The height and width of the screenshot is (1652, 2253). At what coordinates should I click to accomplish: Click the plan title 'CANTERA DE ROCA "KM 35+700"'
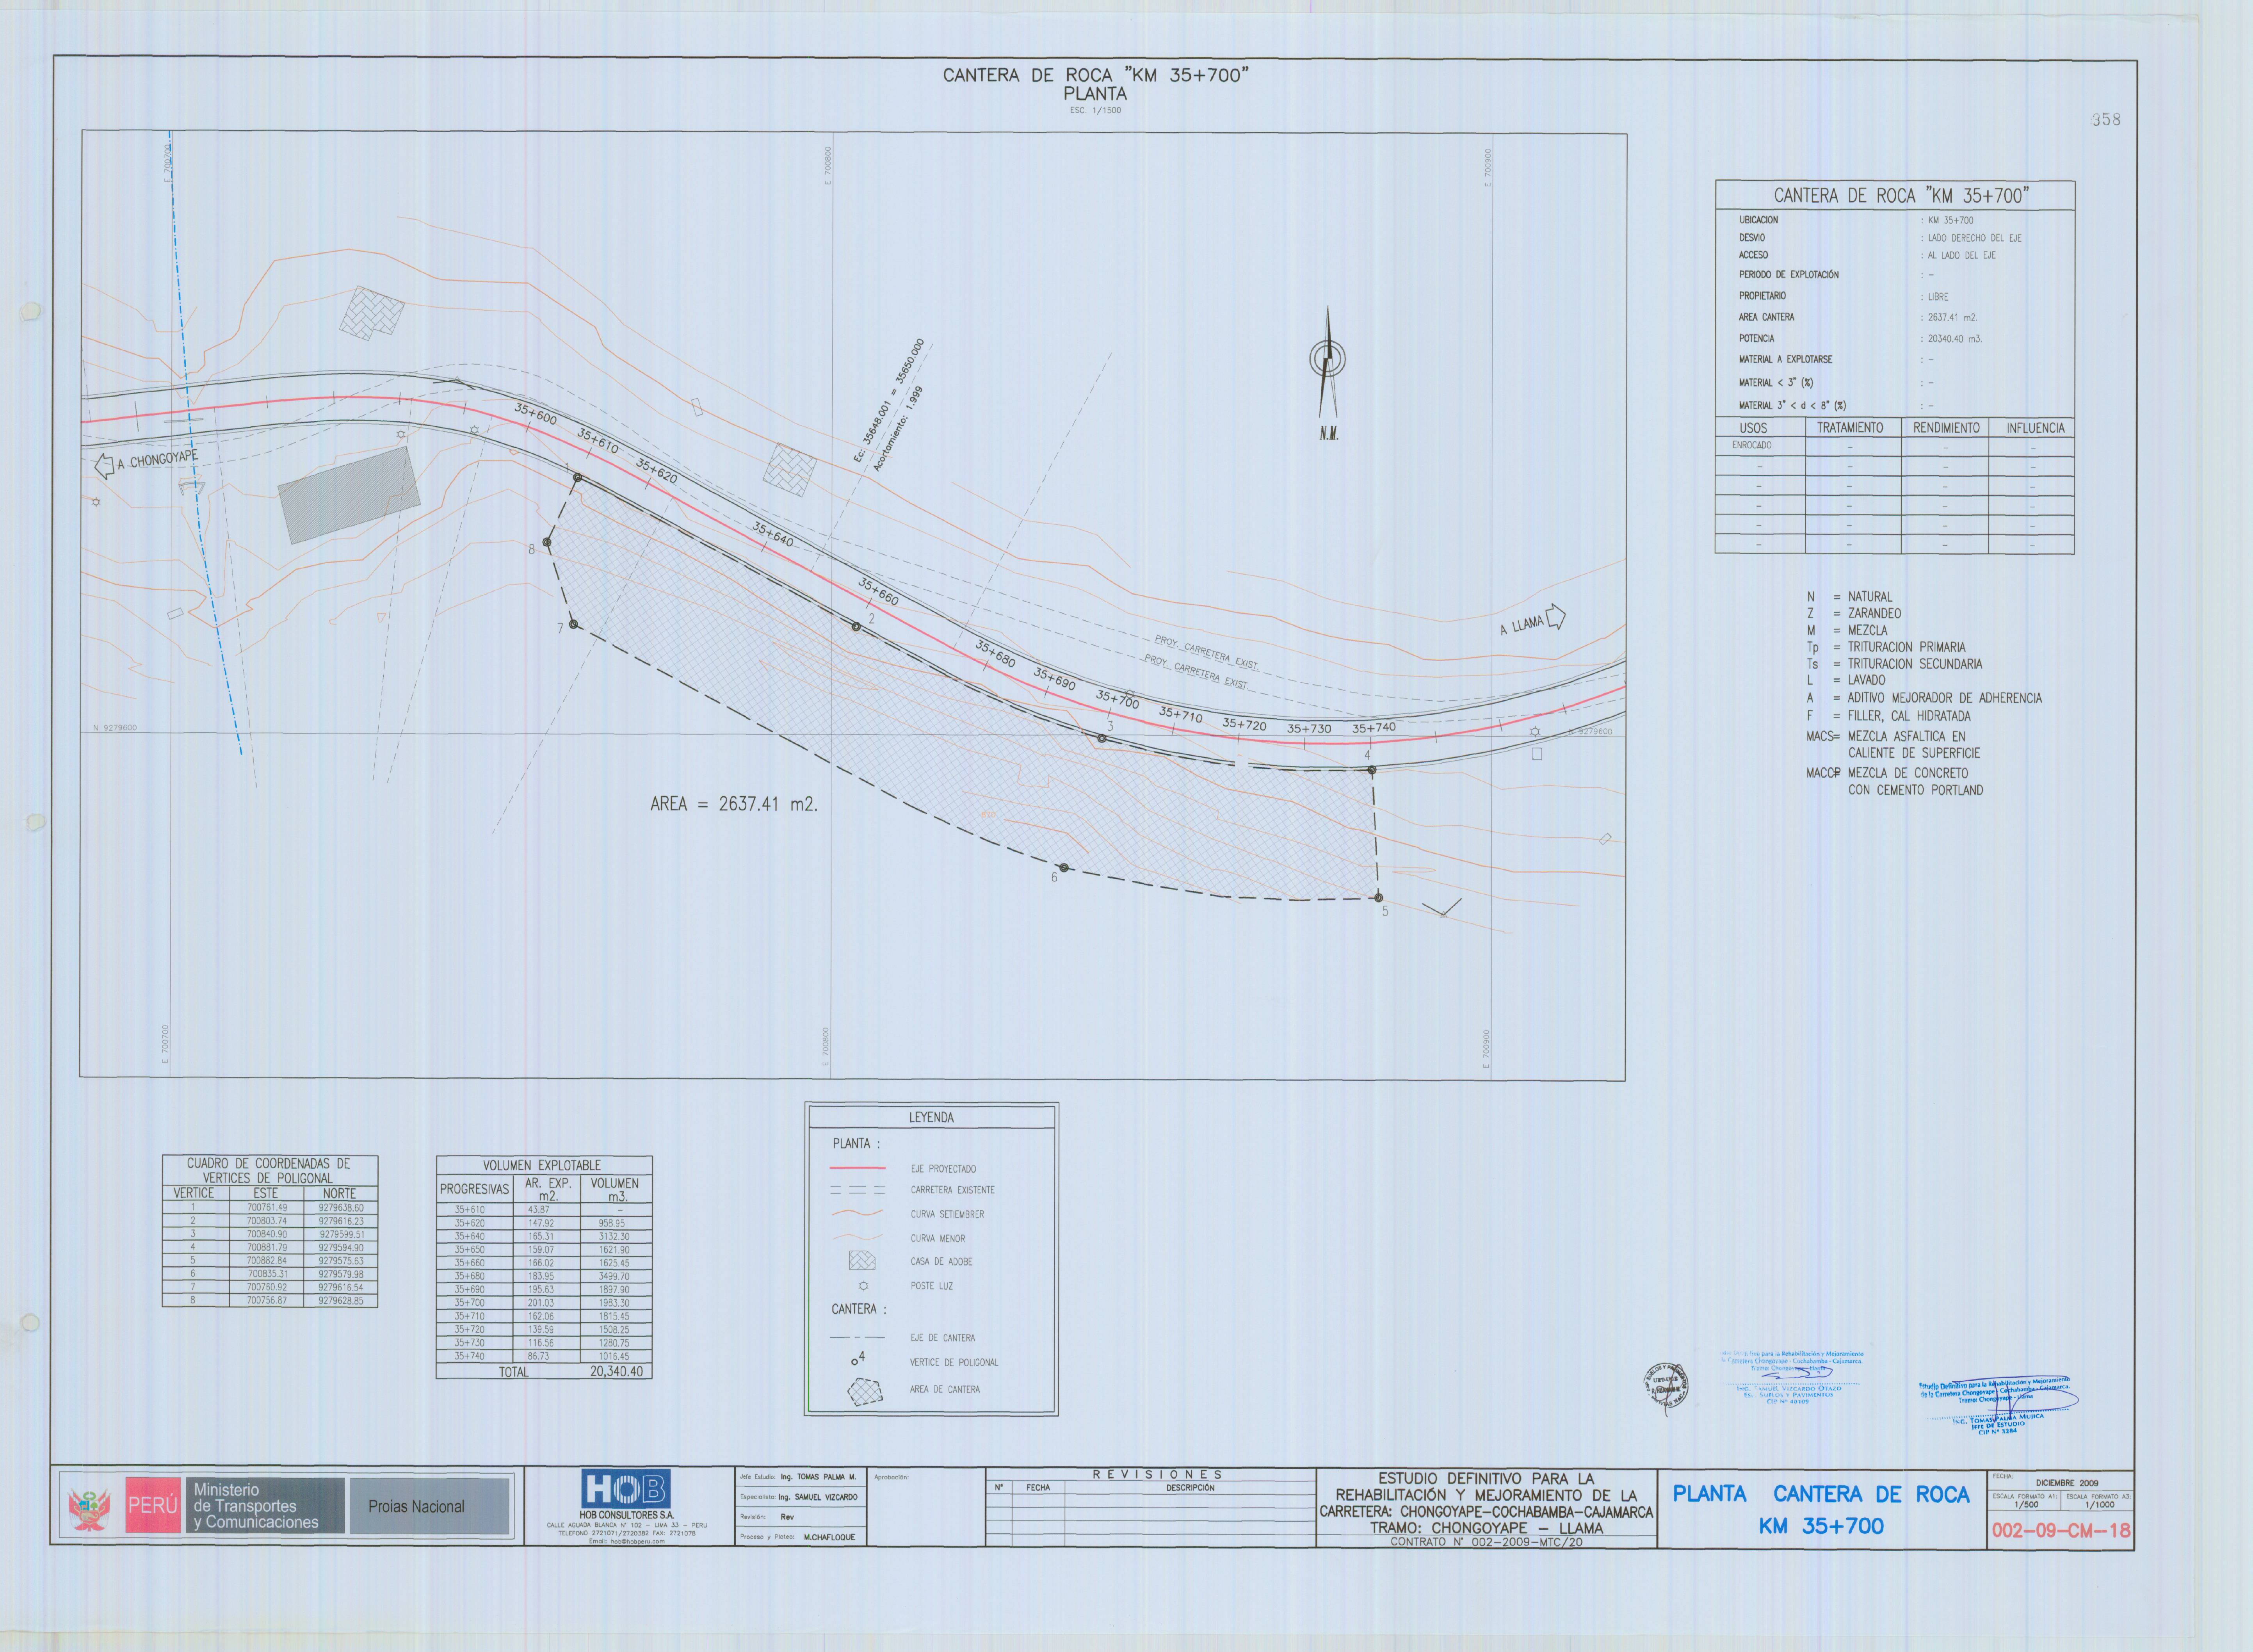(x=1096, y=75)
